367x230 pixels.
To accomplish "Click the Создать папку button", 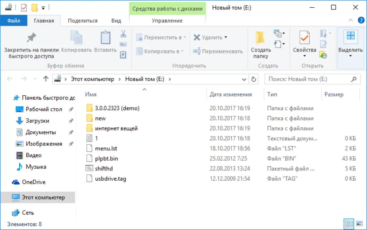I will point(261,45).
